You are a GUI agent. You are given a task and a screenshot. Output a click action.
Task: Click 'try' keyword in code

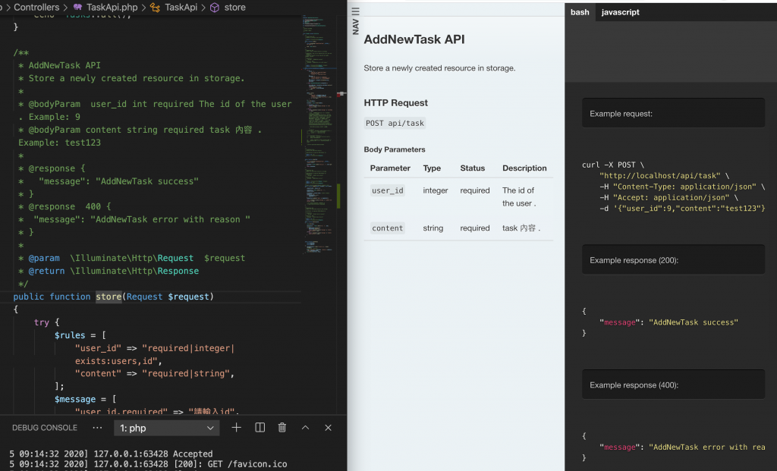coord(42,322)
